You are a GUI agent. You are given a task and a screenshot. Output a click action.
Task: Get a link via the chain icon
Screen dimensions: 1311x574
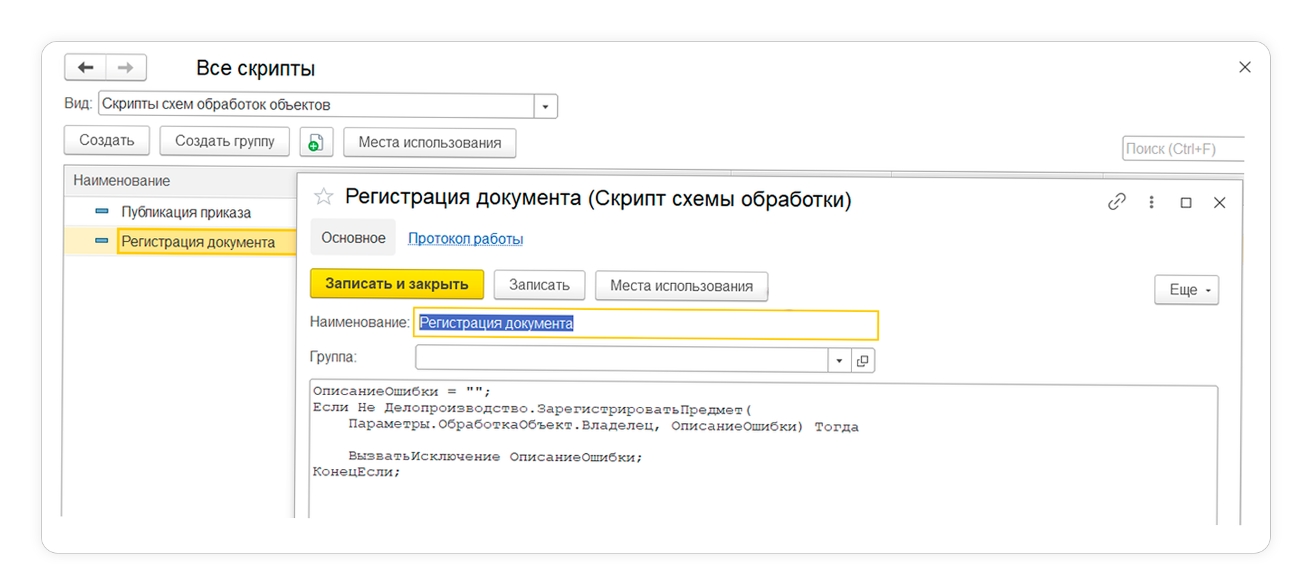click(1116, 202)
